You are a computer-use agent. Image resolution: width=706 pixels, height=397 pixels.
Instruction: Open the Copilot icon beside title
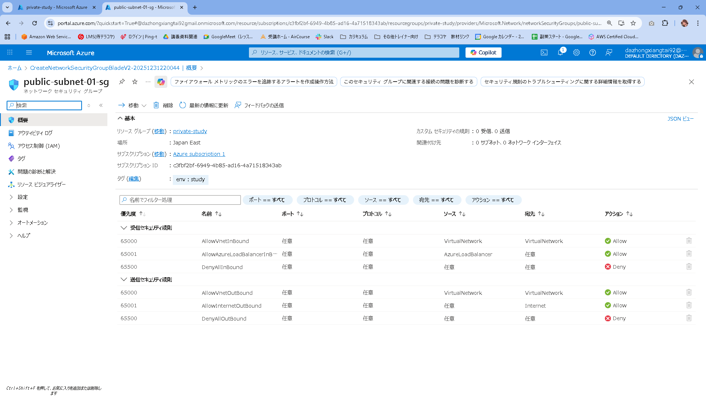(x=161, y=82)
